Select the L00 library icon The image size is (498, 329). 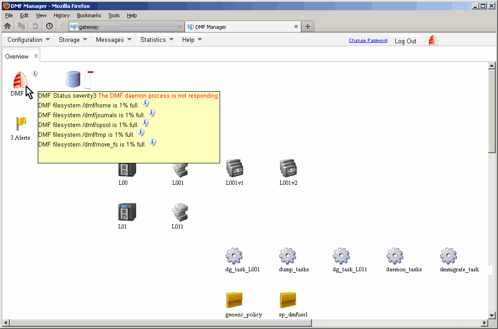[127, 170]
